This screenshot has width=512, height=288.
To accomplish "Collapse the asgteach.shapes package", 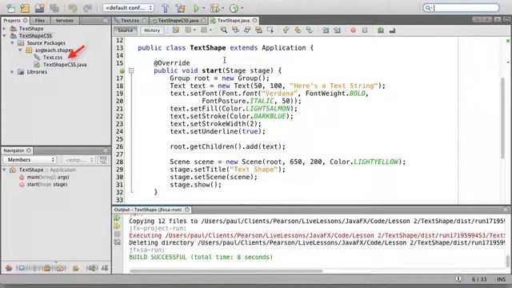I will pos(21,50).
